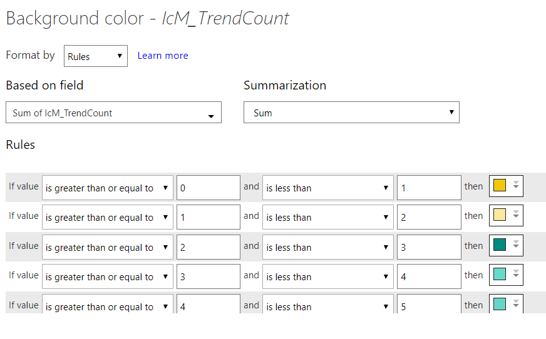This screenshot has width=546, height=339.
Task: Open color picker arrow for the gold swatch
Action: (516, 185)
